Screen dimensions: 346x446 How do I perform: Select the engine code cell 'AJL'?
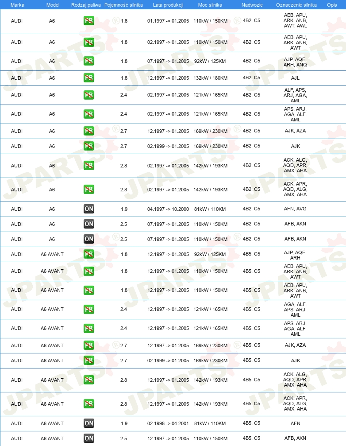[296, 78]
